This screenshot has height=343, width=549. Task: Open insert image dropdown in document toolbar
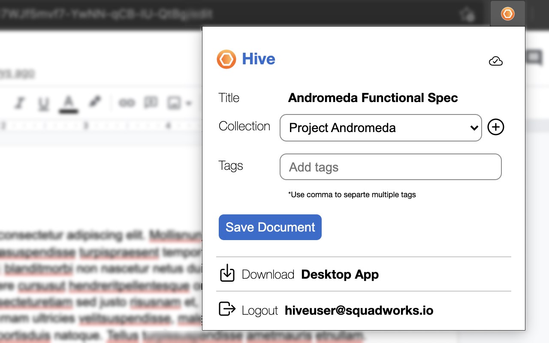179,103
